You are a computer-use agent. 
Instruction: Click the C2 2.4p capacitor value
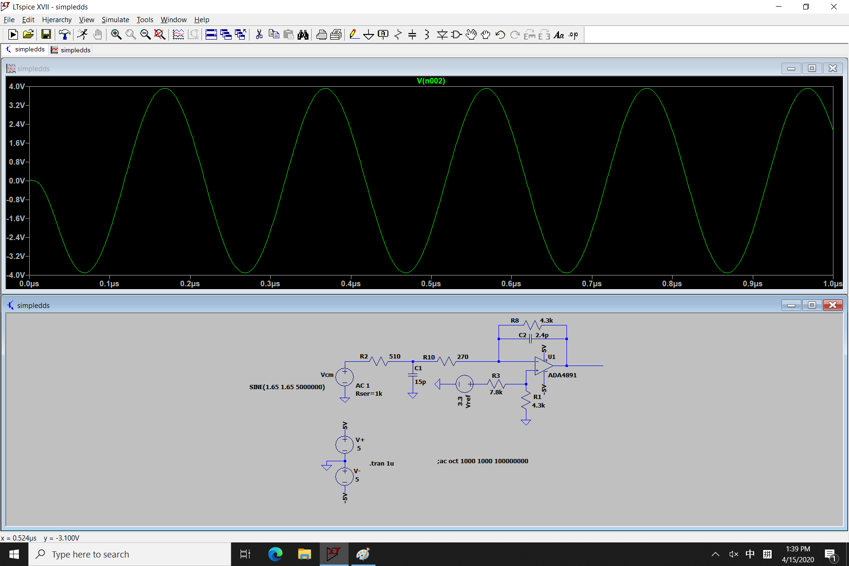pos(542,335)
